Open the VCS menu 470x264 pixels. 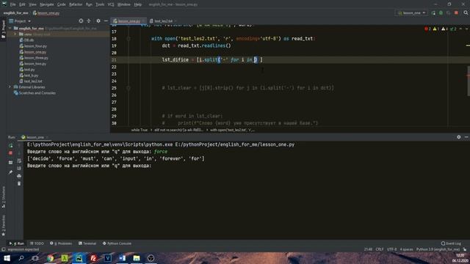[x=111, y=4]
